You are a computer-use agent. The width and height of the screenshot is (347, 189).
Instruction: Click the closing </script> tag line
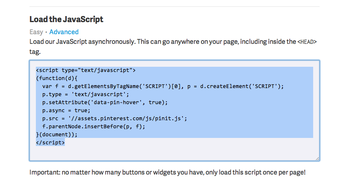pos(50,142)
